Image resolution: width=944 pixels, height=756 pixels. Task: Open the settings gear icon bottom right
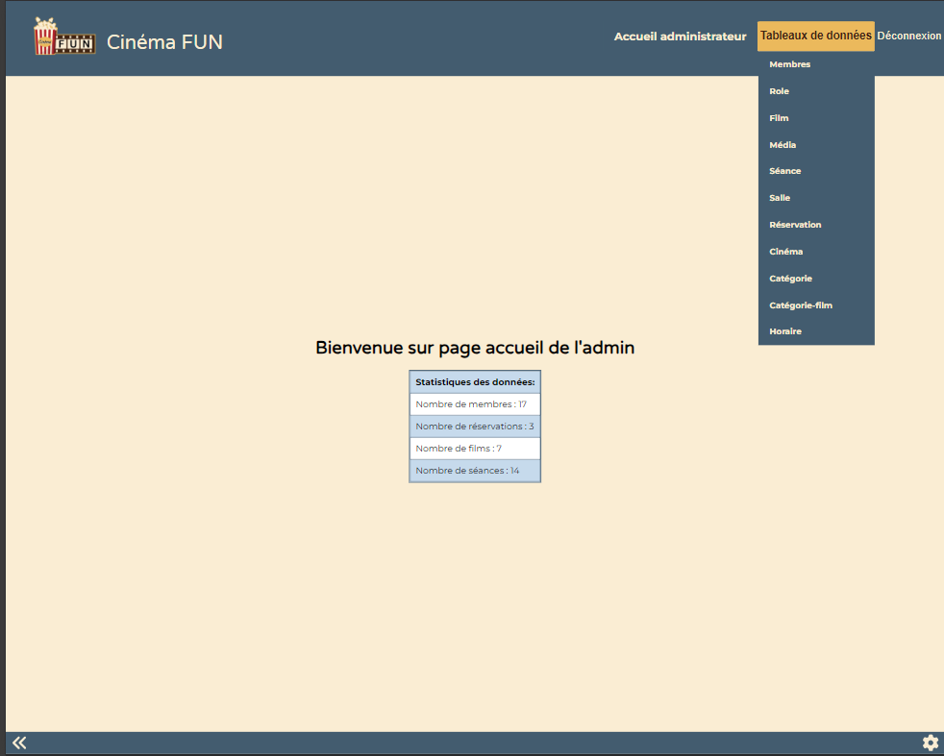coord(929,742)
